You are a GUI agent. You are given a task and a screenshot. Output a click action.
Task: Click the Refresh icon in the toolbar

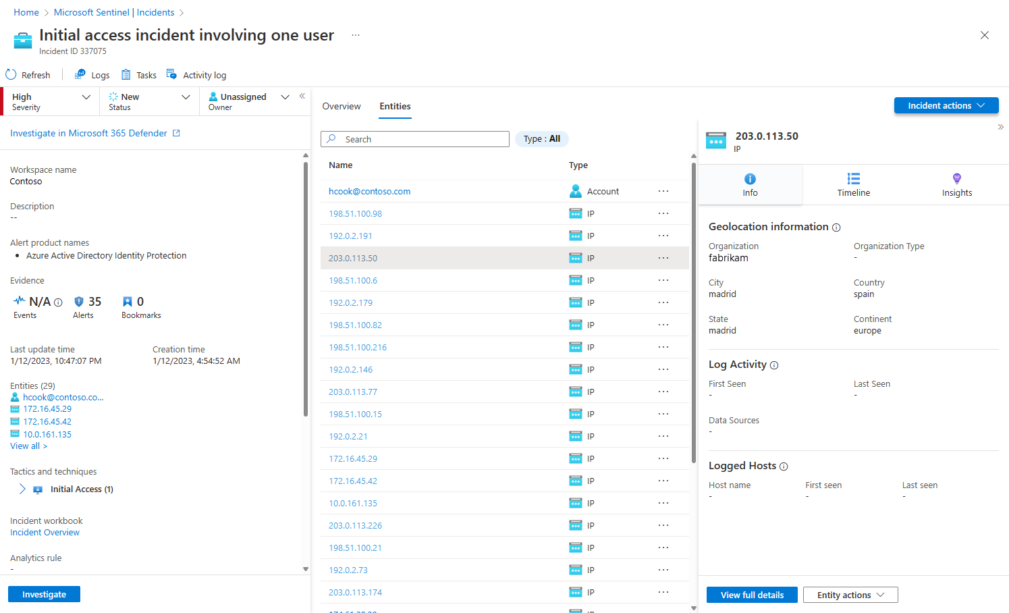pyautogui.click(x=11, y=75)
